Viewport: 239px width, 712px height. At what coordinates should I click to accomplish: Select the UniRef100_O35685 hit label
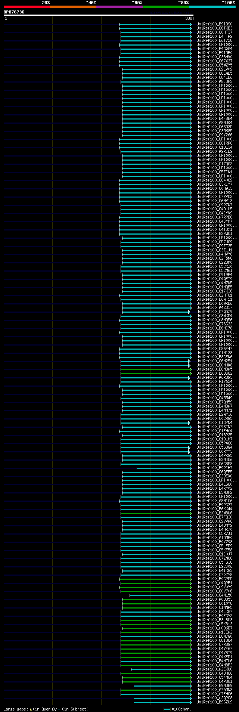tap(214, 131)
